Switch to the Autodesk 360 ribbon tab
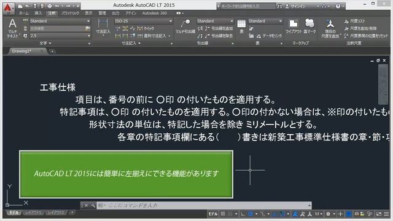This screenshot has height=221, width=393. [x=154, y=13]
